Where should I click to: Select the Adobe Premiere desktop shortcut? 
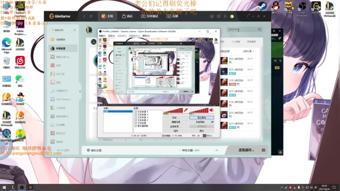(x=20, y=28)
